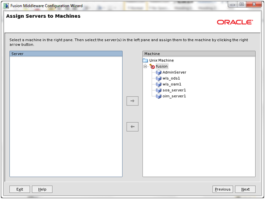The image size is (265, 199).
Task: Select oim_server1 in the Machine tree
Action: (174, 96)
